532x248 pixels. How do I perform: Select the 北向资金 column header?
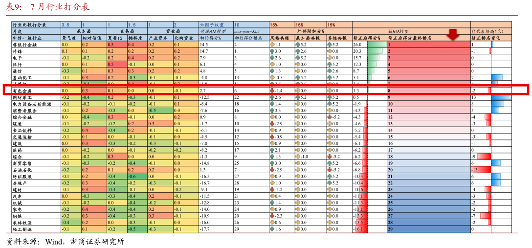[186, 38]
